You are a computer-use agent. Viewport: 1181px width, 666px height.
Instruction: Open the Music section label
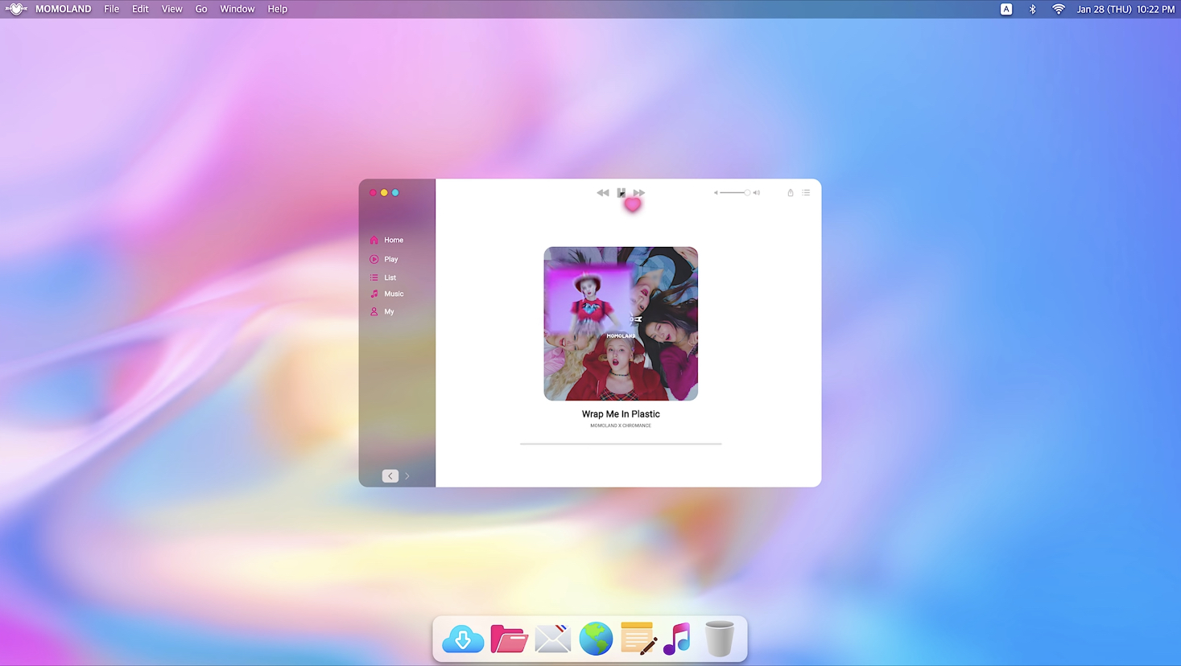(394, 294)
